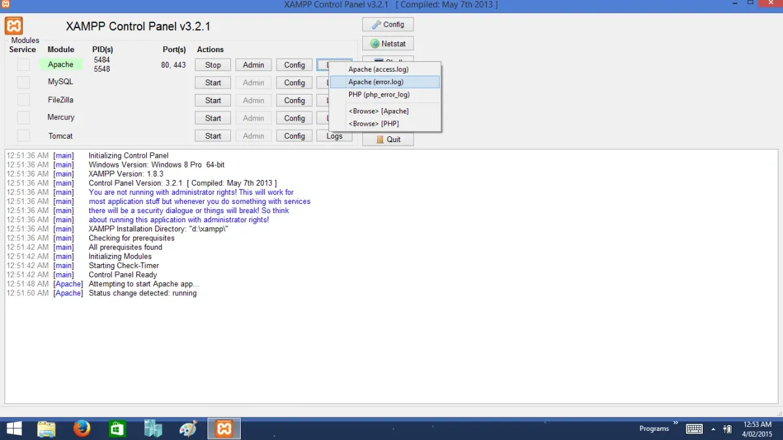This screenshot has width=783, height=440.
Task: Open FileZilla Config dropdown
Action: pyautogui.click(x=294, y=100)
